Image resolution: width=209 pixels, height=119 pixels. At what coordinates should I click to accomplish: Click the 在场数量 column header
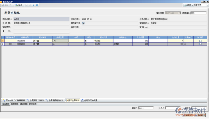click(176, 37)
